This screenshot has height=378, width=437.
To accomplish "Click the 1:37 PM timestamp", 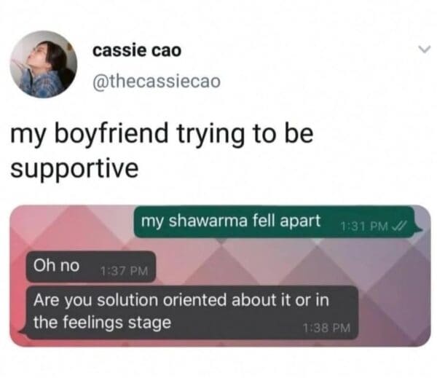I will pyautogui.click(x=125, y=271).
